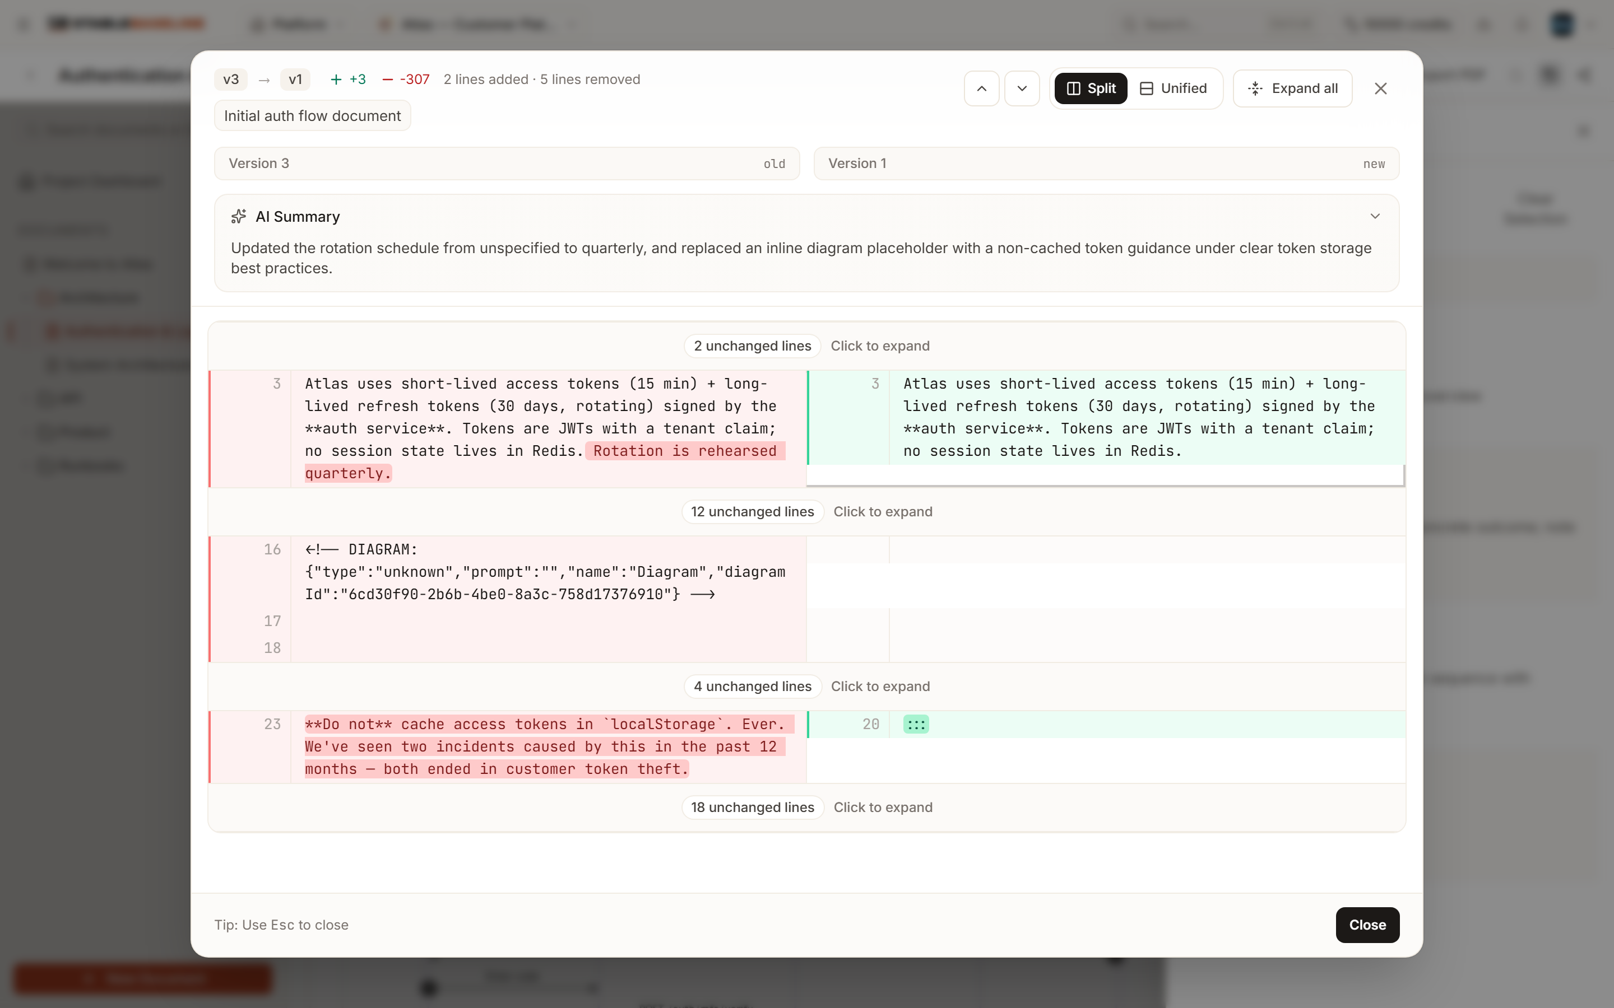1614x1008 pixels.
Task: Collapse the AI Summary panel
Action: (1375, 216)
